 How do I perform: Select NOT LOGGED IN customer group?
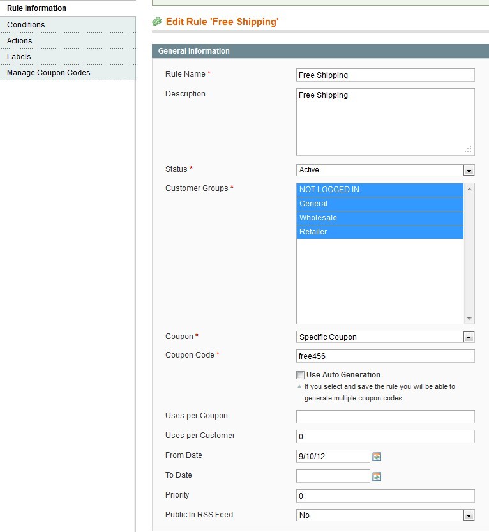[380, 190]
